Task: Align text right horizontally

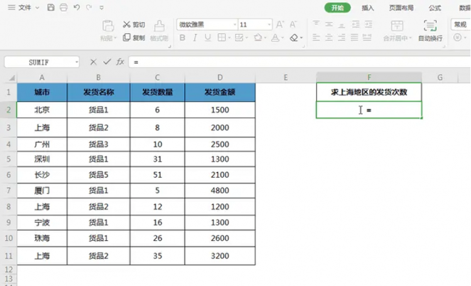Action: pos(342,38)
